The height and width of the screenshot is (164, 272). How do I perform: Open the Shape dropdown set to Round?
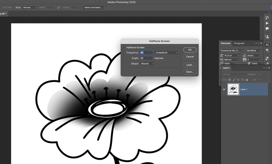(x=147, y=64)
